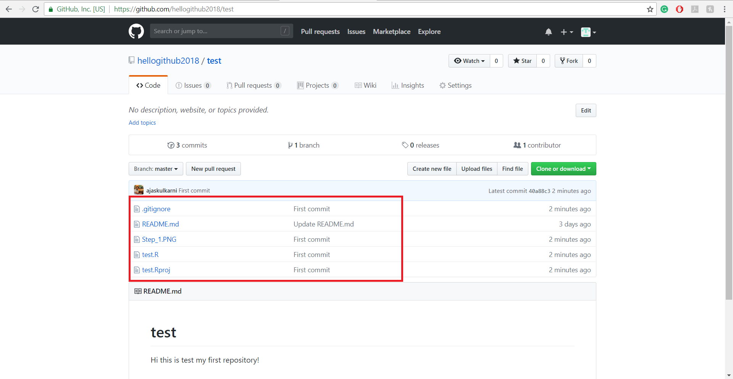
Task: Open the user avatar menu
Action: pos(588,32)
